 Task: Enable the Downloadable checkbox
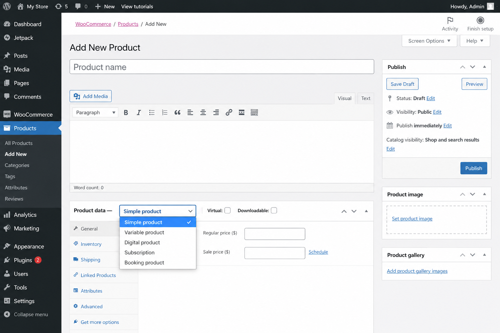pyautogui.click(x=274, y=210)
